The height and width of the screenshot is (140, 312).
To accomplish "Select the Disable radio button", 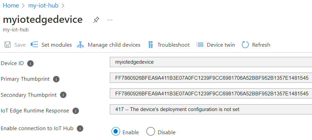I will (x=151, y=132).
